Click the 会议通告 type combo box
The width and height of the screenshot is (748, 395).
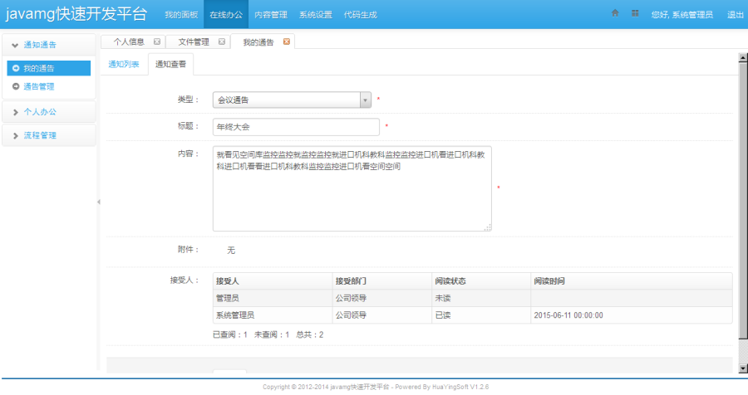[292, 100]
